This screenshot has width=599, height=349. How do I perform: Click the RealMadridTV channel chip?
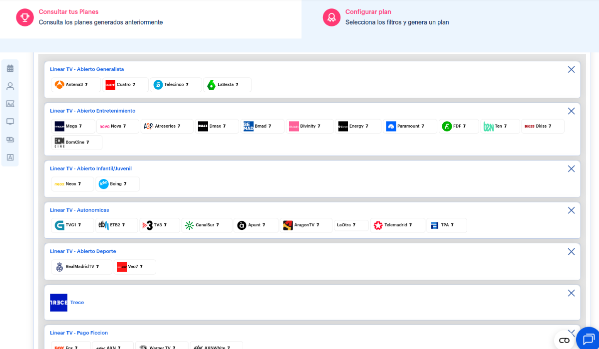81,267
